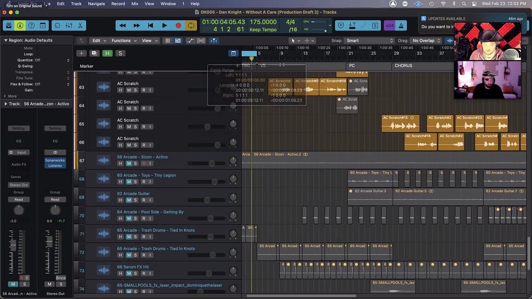
Task: Click channel strip volume fader for 56 Arcade
Action: (13, 245)
